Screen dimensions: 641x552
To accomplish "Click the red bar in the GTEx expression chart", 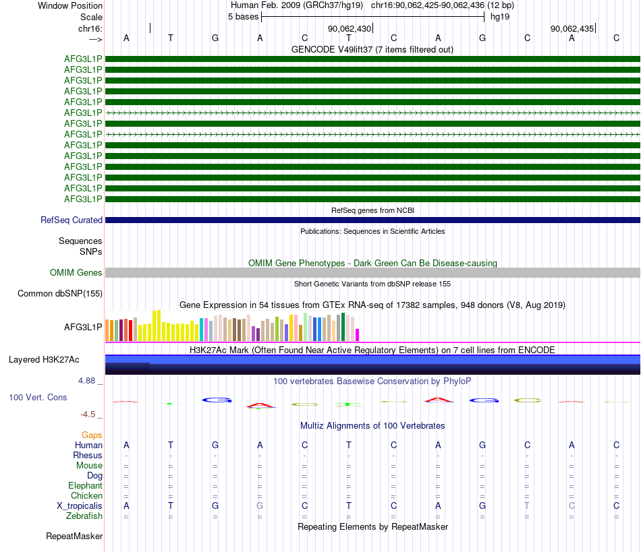I will tap(130, 330).
